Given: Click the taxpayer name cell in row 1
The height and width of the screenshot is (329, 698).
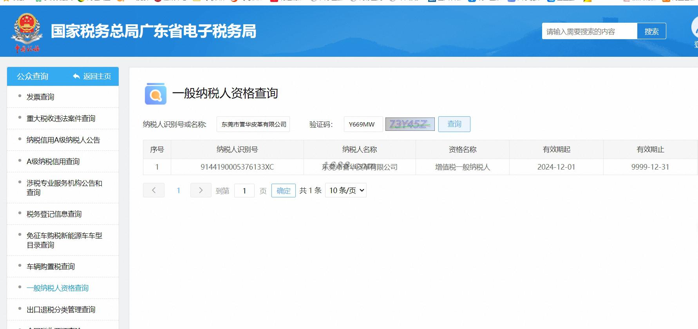Looking at the screenshot, I should (x=360, y=167).
